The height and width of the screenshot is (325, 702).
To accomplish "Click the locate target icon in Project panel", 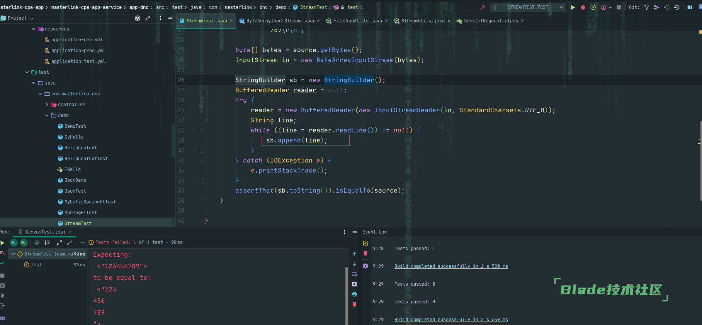I will (x=138, y=18).
